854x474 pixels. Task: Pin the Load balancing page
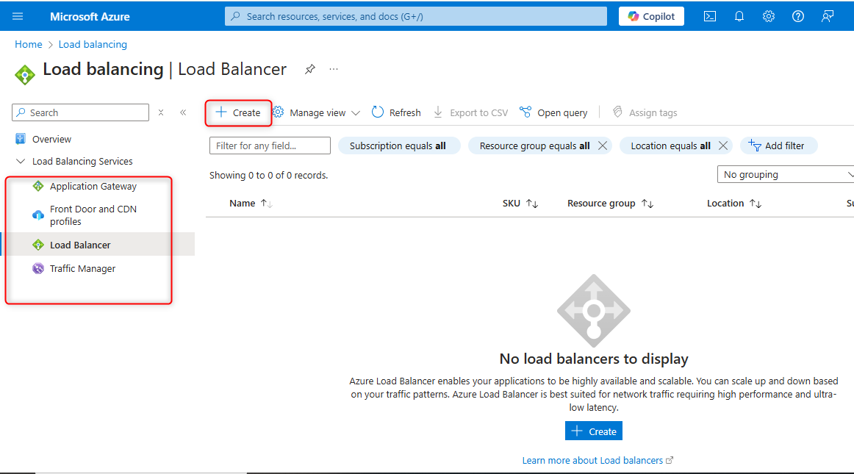pos(310,69)
